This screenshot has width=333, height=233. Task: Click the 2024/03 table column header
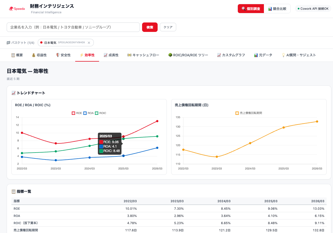pos(224,201)
